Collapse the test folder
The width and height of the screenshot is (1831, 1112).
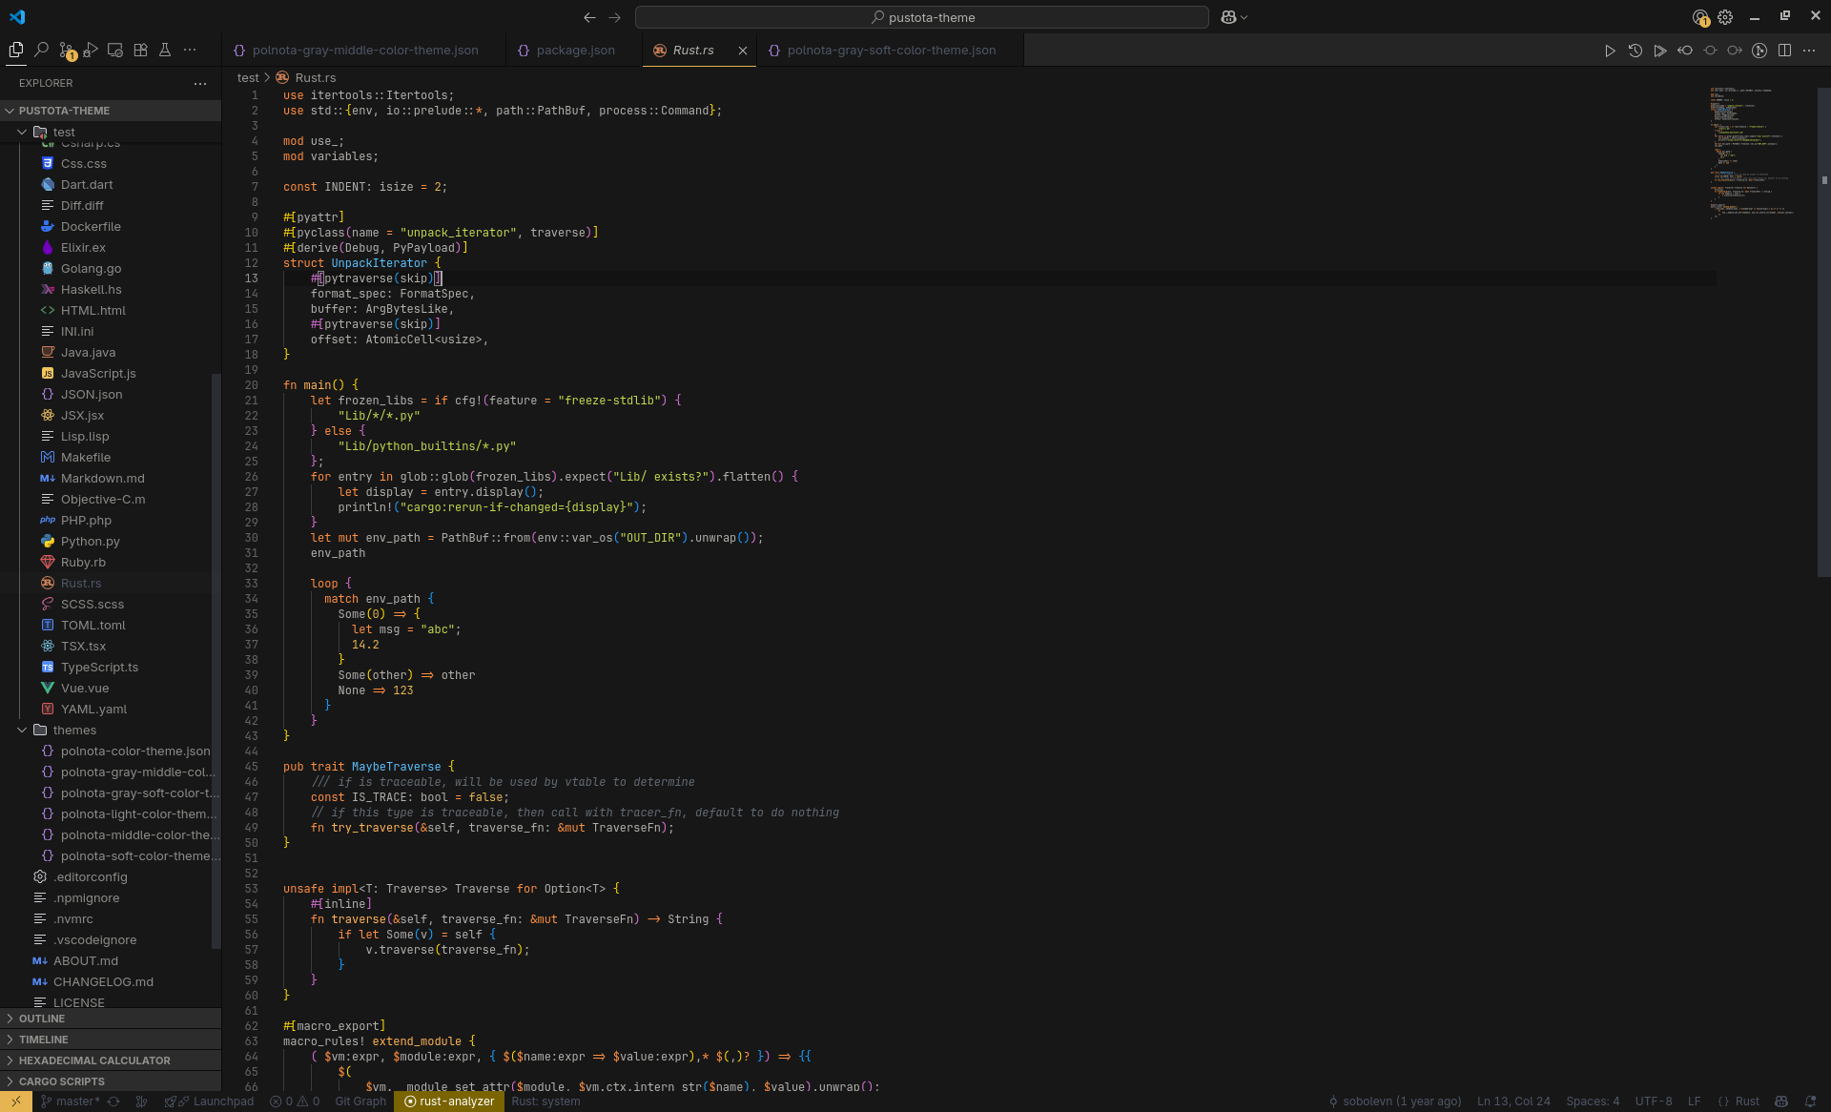click(x=22, y=133)
